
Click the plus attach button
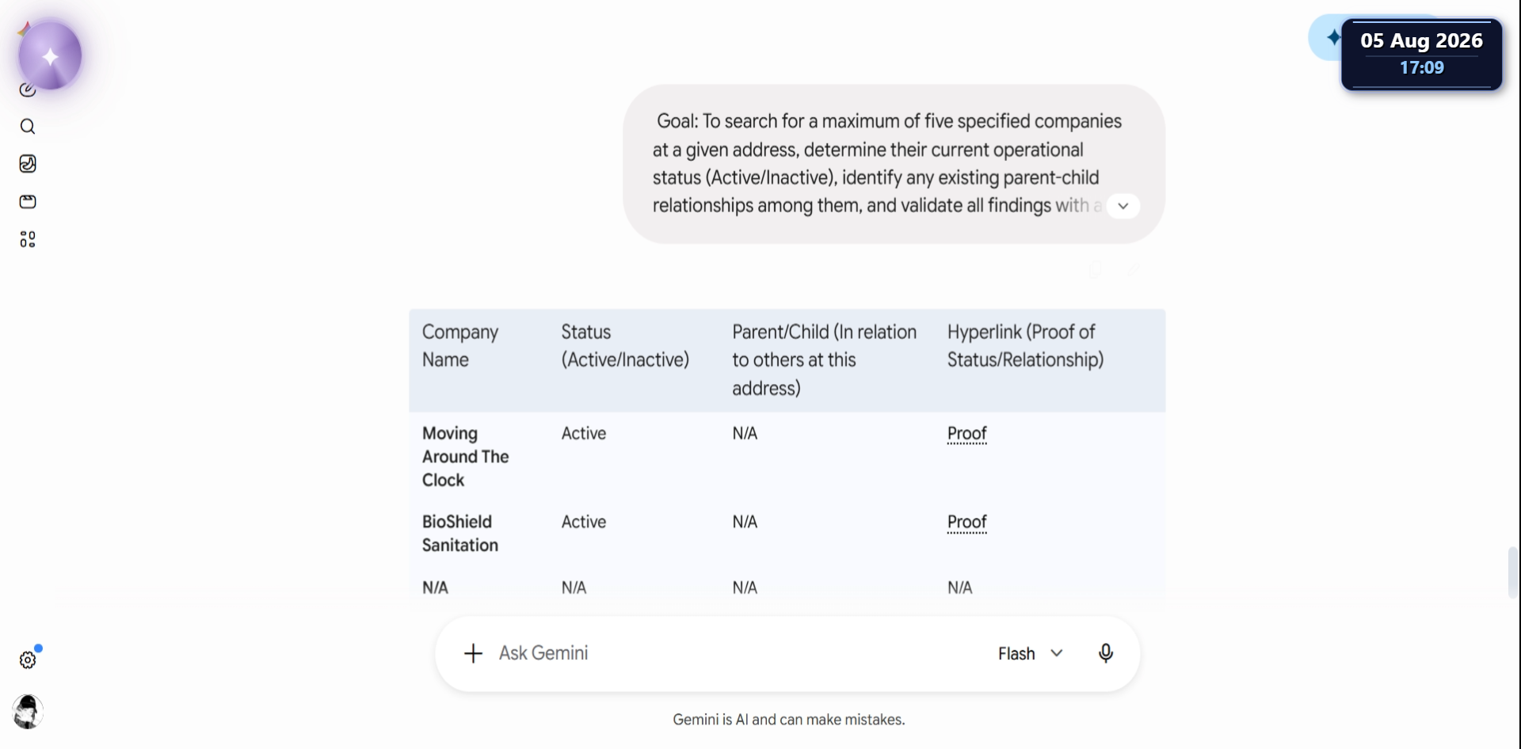[473, 653]
